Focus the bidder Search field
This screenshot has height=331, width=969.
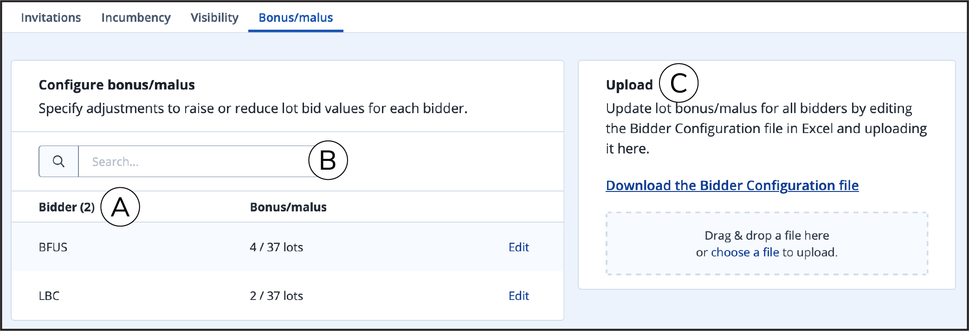click(195, 161)
